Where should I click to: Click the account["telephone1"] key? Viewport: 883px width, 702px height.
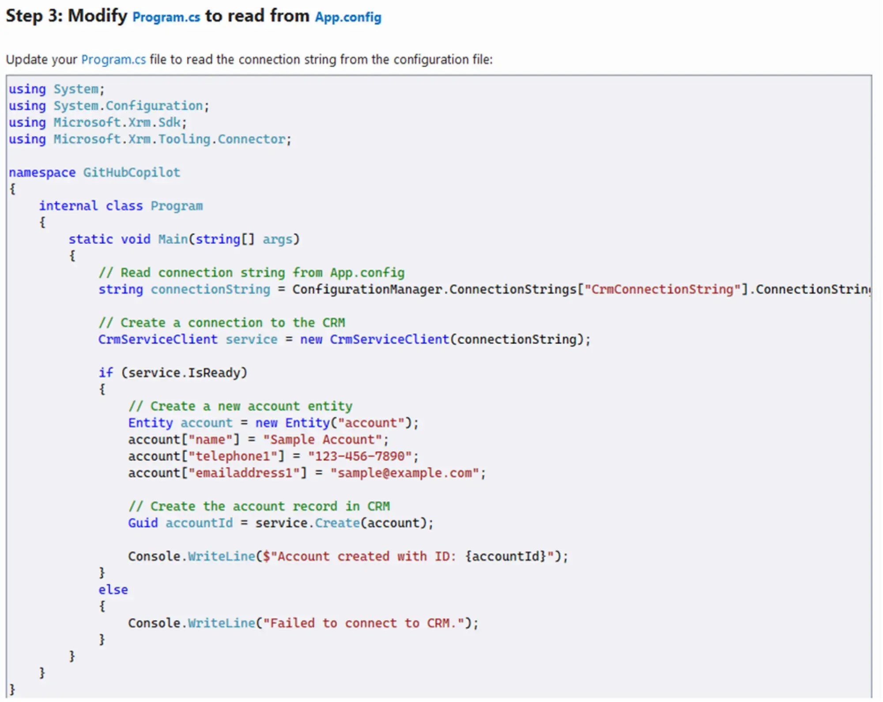[207, 457]
